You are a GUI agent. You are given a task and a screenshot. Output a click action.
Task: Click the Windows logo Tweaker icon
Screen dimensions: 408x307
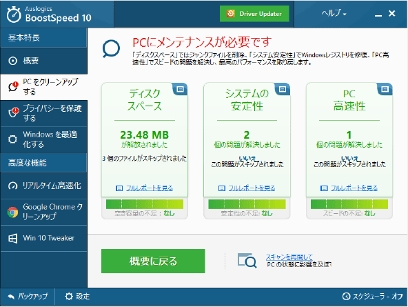12,238
